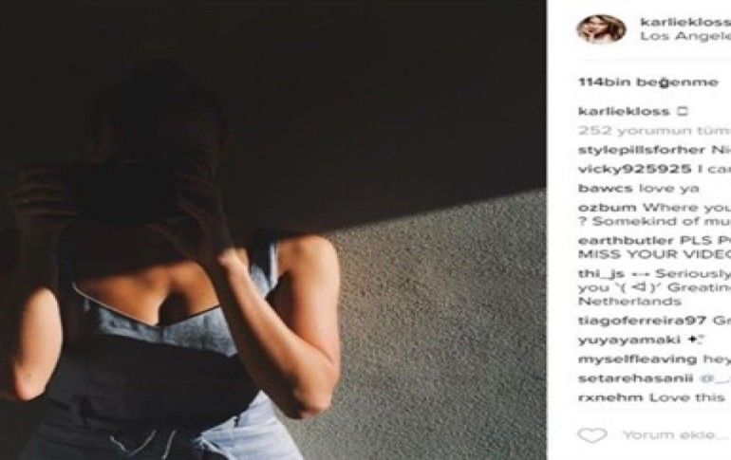Open rxnehm commenter profile
The height and width of the screenshot is (460, 731).
tap(610, 397)
